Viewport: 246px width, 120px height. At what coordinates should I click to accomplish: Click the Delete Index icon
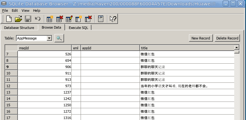point(88,19)
